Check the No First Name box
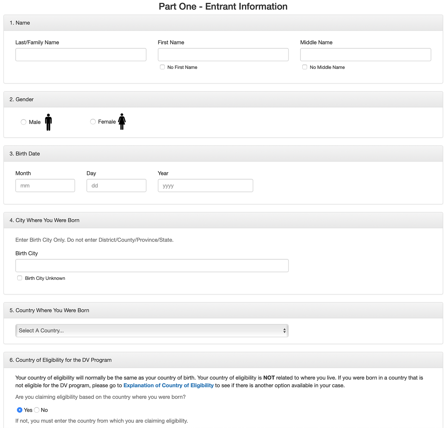 coord(163,67)
